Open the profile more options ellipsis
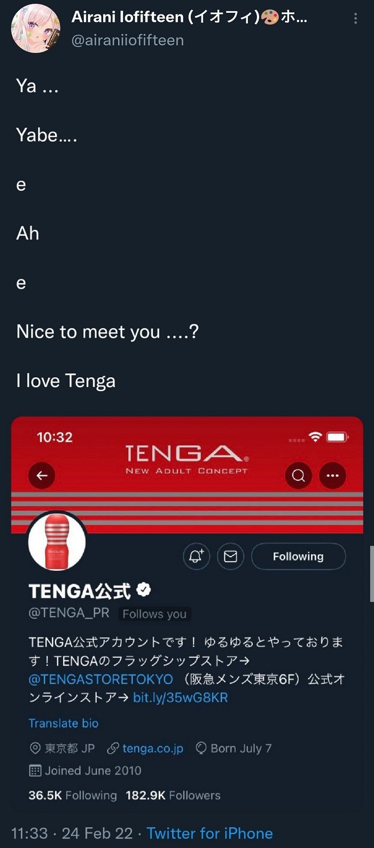Image resolution: width=374 pixels, height=848 pixels. click(332, 475)
